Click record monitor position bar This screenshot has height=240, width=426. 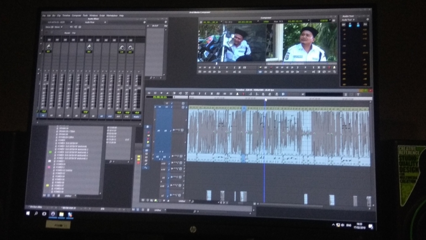(x=301, y=64)
